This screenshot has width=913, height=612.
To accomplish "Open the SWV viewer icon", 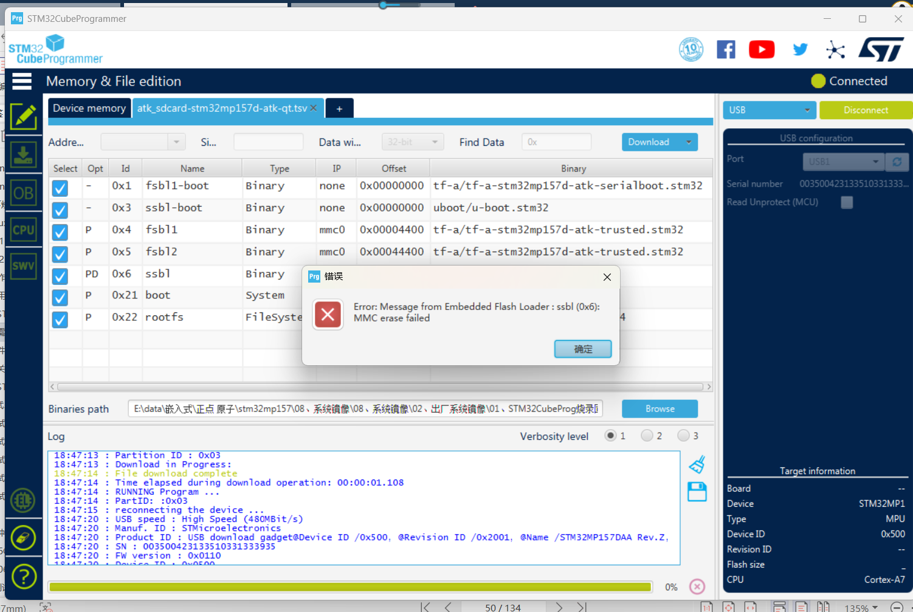I will coord(23,266).
